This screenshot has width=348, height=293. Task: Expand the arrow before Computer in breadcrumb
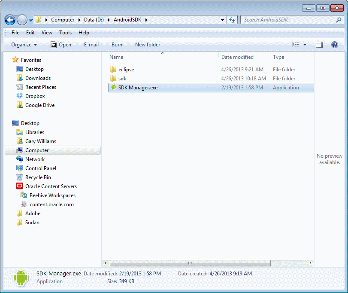[x=46, y=20]
